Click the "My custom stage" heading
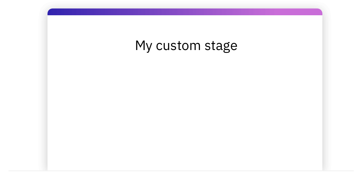 pyautogui.click(x=186, y=46)
